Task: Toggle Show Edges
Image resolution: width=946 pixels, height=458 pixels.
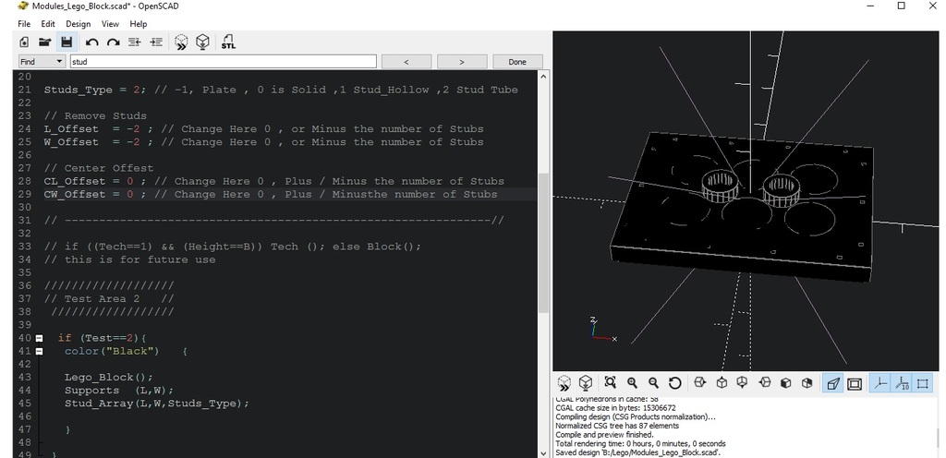Action: click(923, 383)
